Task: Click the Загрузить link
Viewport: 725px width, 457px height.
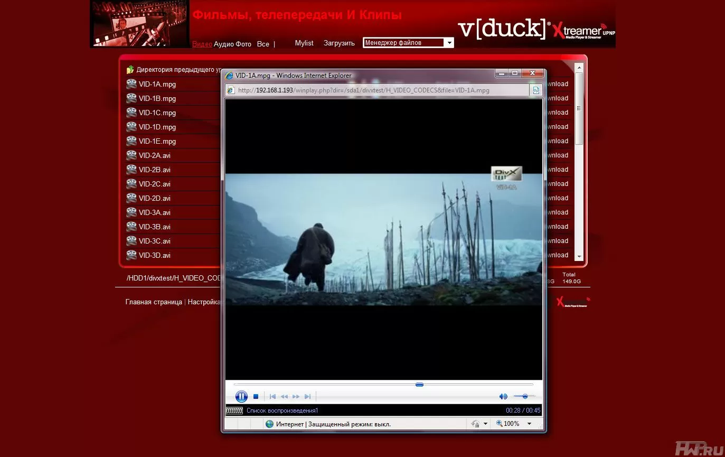Action: [x=339, y=43]
